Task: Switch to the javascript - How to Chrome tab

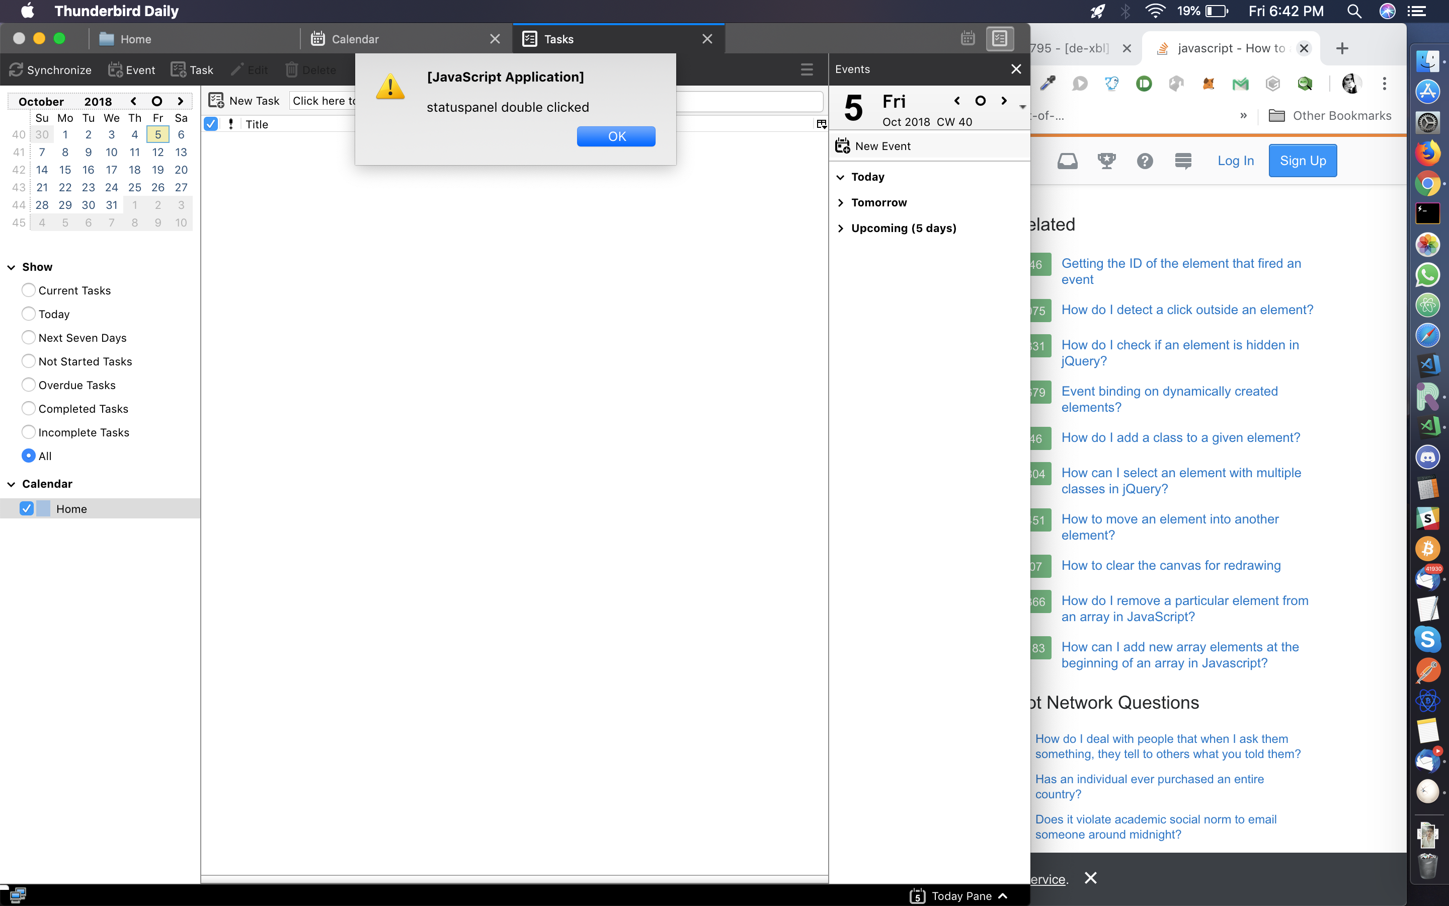Action: pyautogui.click(x=1231, y=48)
